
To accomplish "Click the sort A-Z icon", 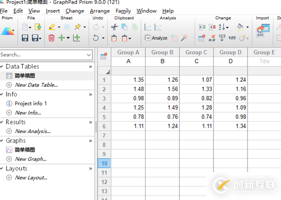I will coord(222,27).
